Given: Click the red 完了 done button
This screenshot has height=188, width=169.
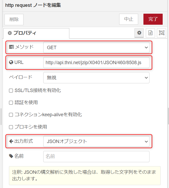Looking at the screenshot, I should [x=153, y=19].
